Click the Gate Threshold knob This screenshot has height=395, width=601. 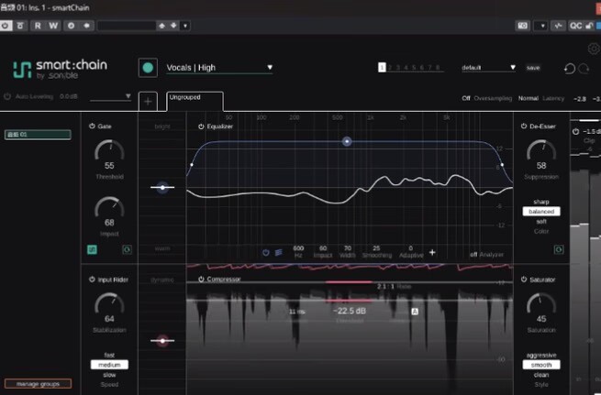[109, 150]
